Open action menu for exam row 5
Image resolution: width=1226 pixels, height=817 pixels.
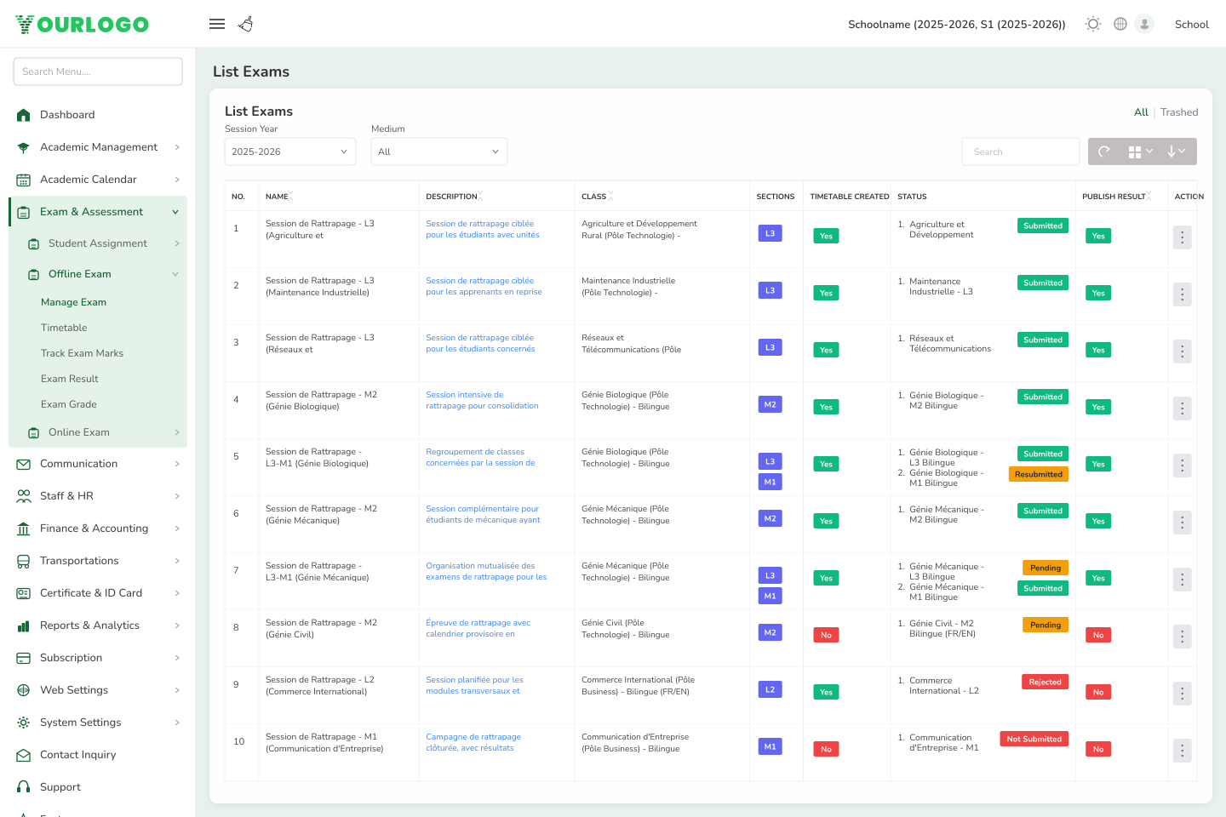[1182, 466]
